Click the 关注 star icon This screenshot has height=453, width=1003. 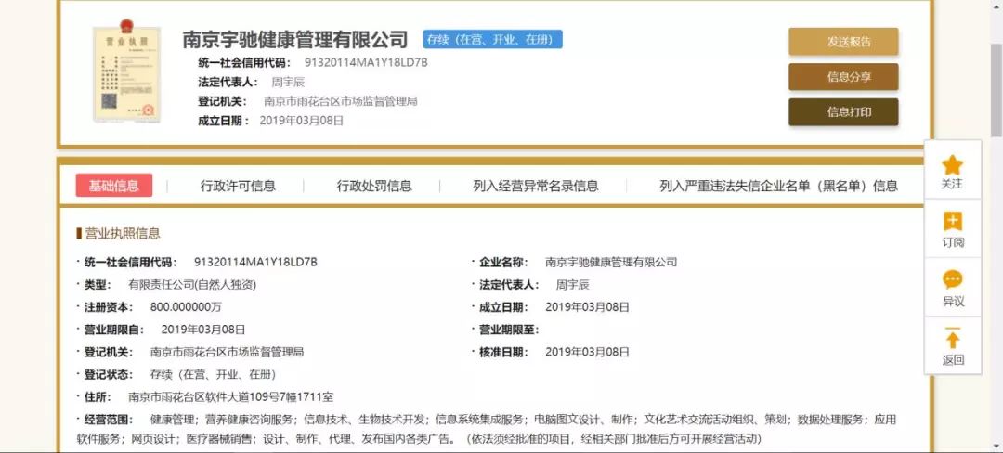point(953,165)
